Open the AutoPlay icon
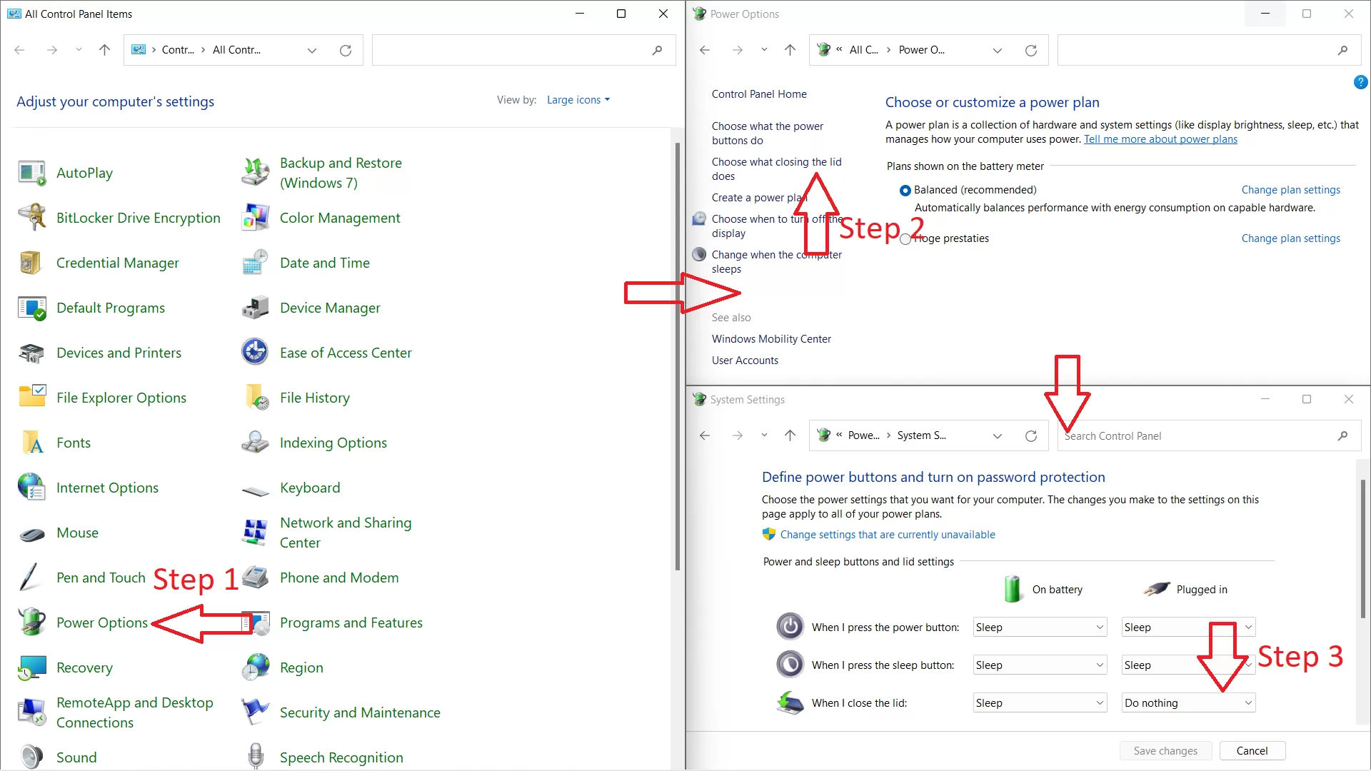1371x771 pixels. 32,173
